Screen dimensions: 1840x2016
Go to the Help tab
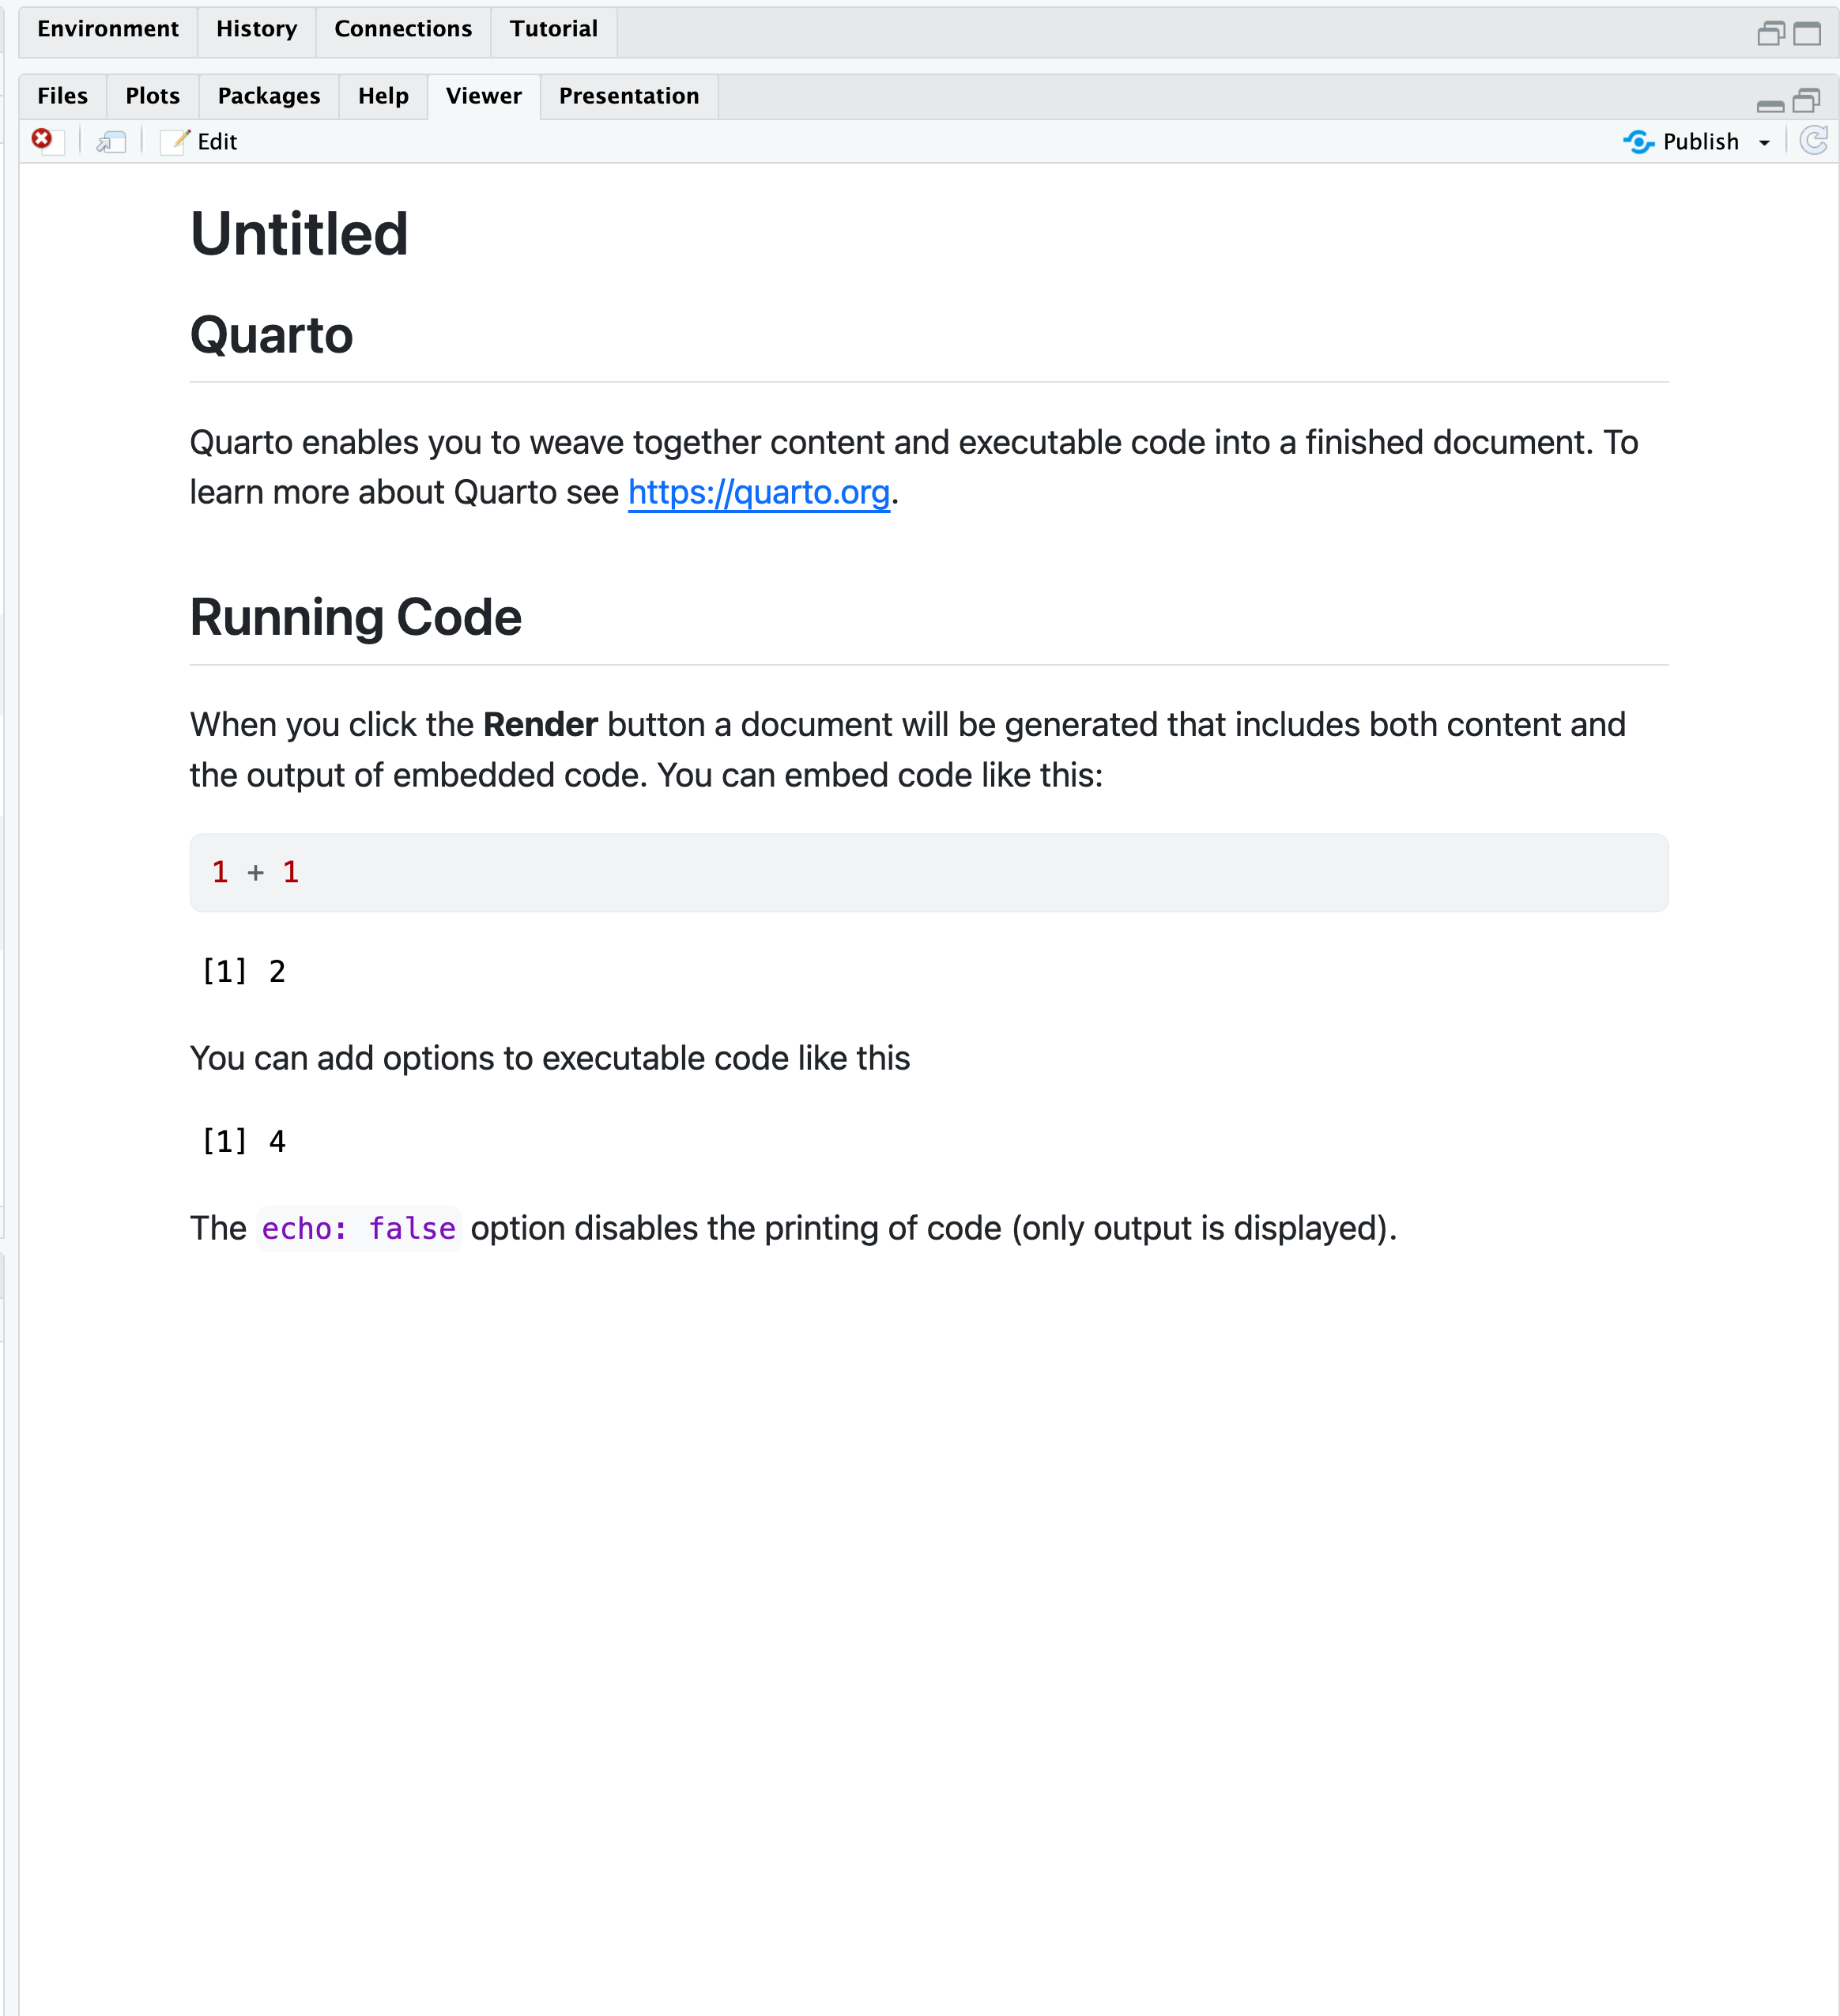383,96
